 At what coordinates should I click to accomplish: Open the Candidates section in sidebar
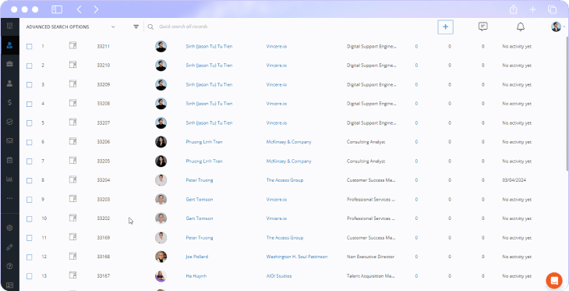(x=10, y=45)
